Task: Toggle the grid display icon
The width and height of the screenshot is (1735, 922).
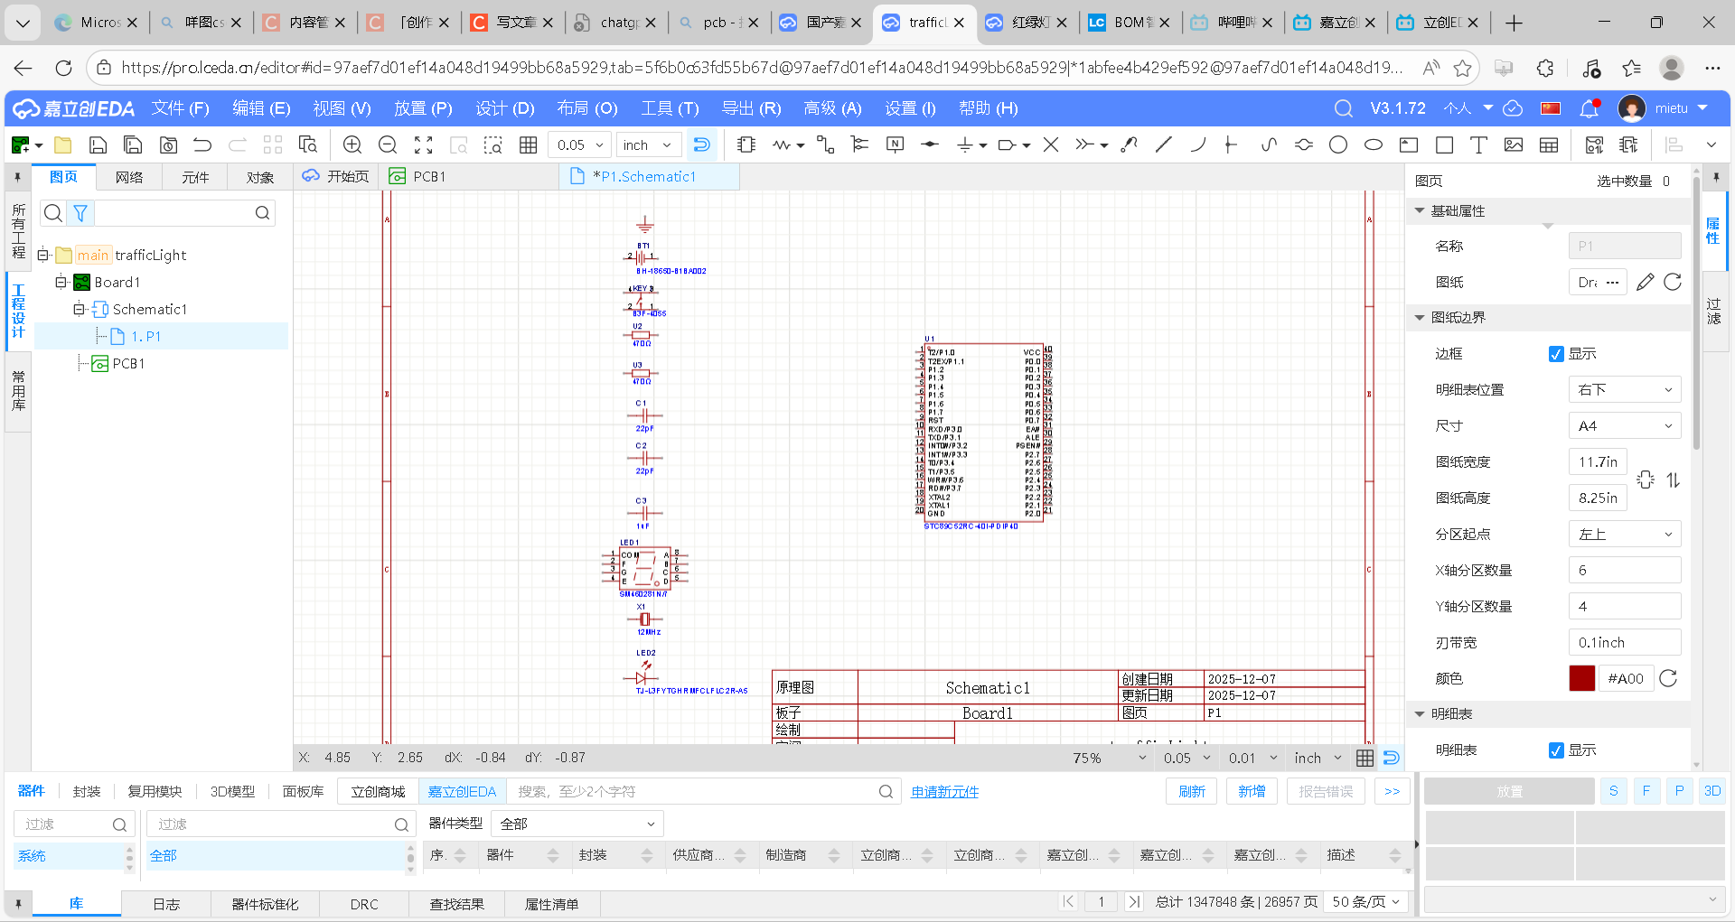Action: click(x=529, y=144)
